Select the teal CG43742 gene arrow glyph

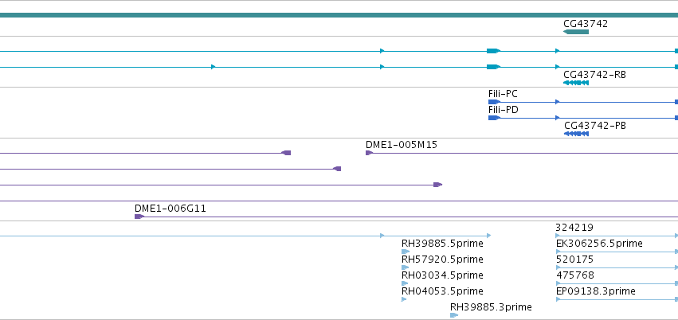pyautogui.click(x=576, y=32)
